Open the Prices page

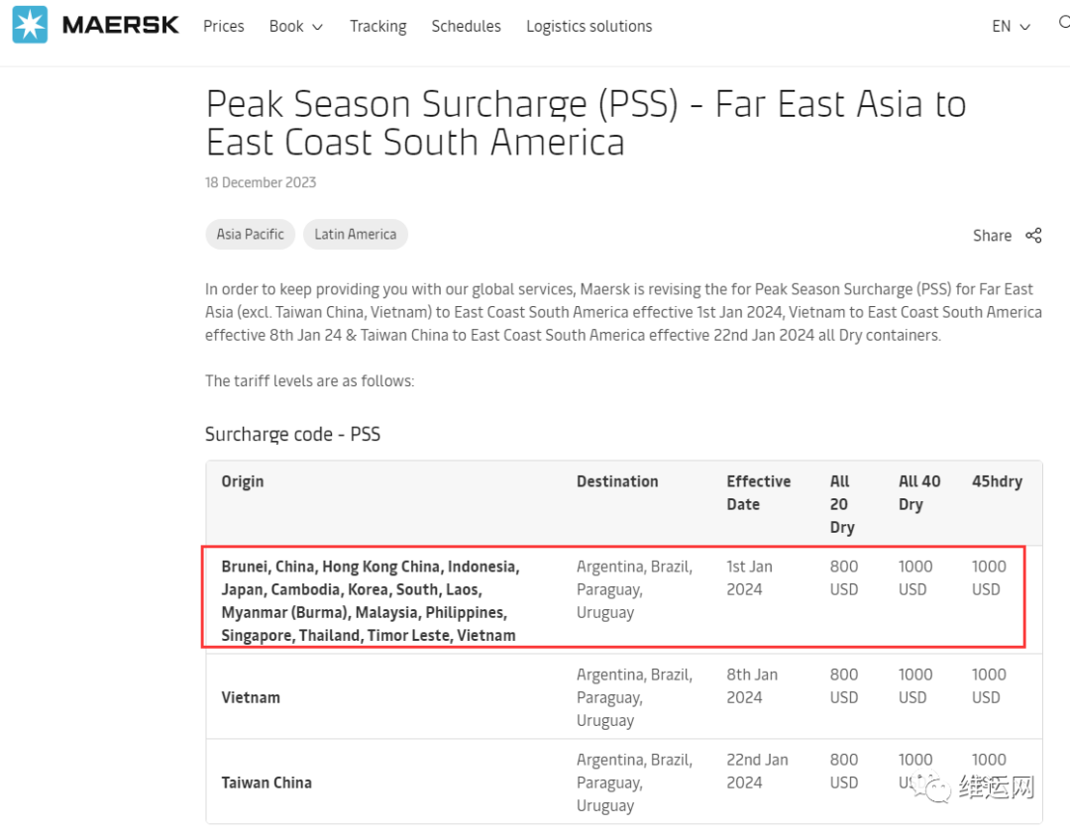click(223, 26)
